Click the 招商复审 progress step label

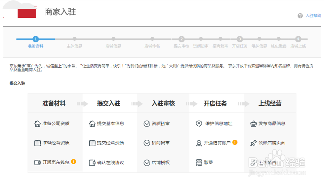click(x=220, y=46)
